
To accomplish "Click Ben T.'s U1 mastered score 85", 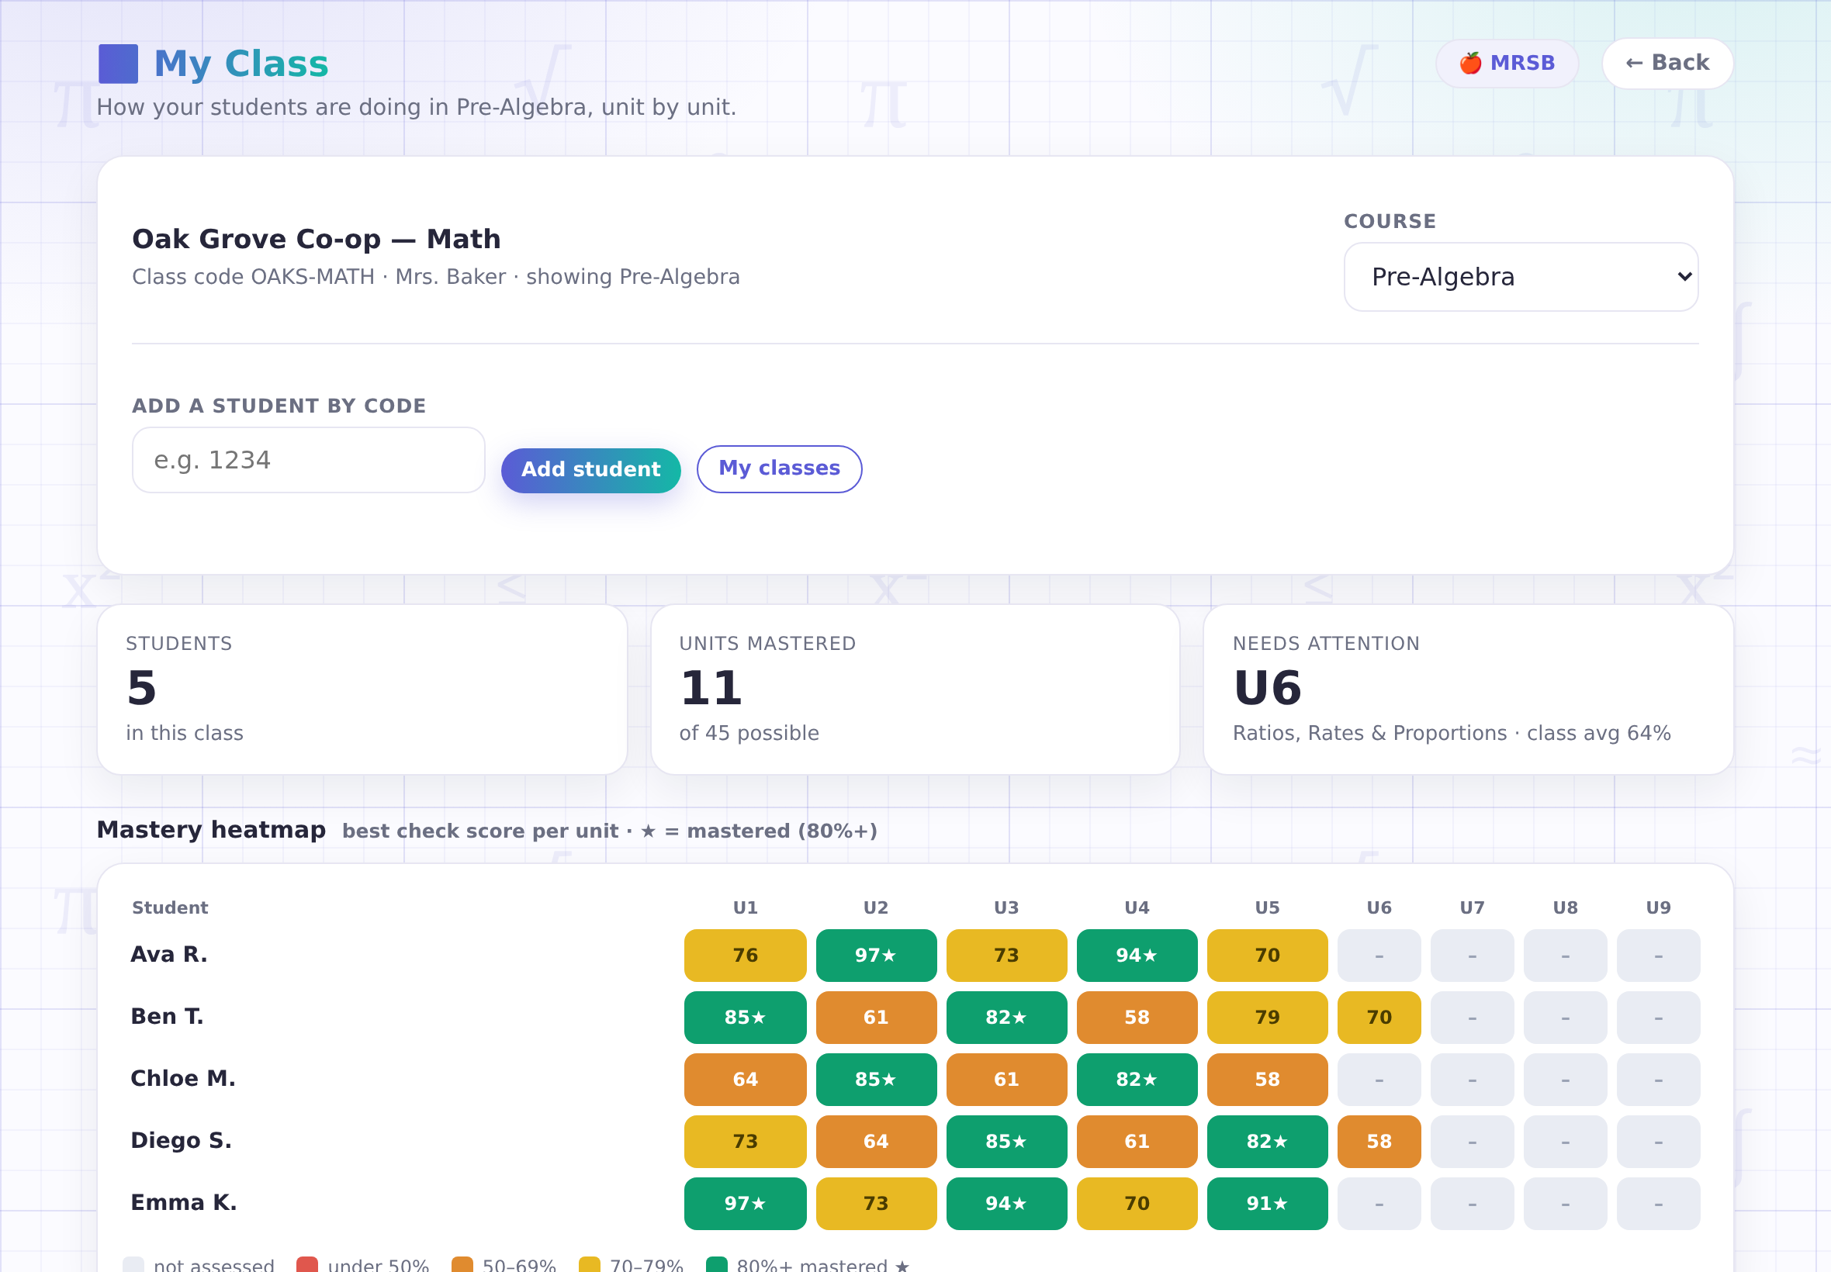I will tap(746, 1018).
